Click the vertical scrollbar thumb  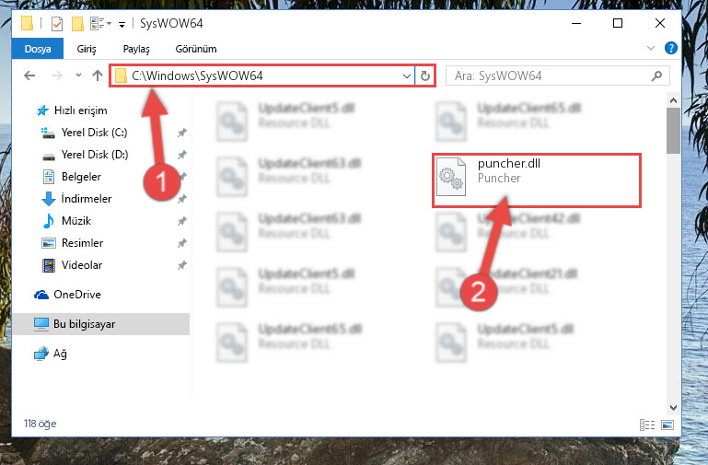pos(673,131)
